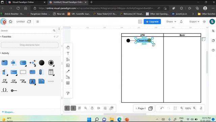This screenshot has height=122, width=216.
Task: Select the Activity Final Node shape
Action: tap(51, 63)
